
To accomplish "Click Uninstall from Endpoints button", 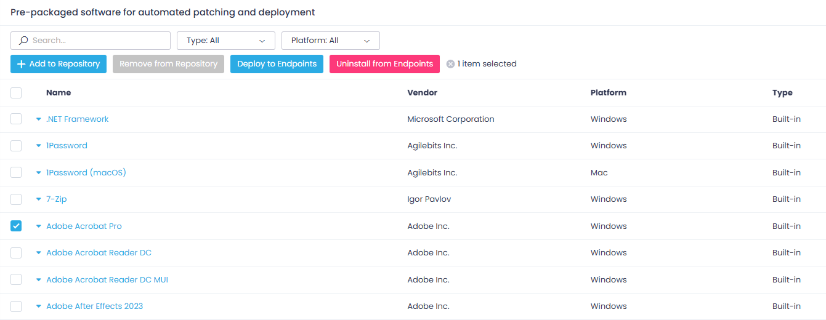I will point(384,64).
